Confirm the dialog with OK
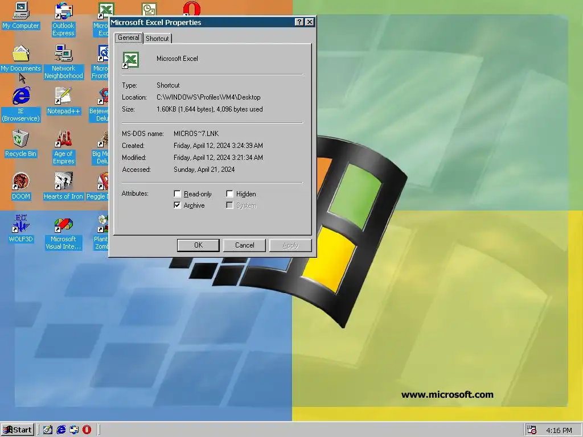This screenshot has height=437, width=583. 198,245
